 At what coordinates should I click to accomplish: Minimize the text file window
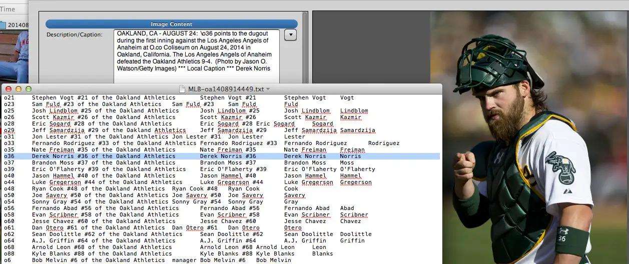coord(19,89)
